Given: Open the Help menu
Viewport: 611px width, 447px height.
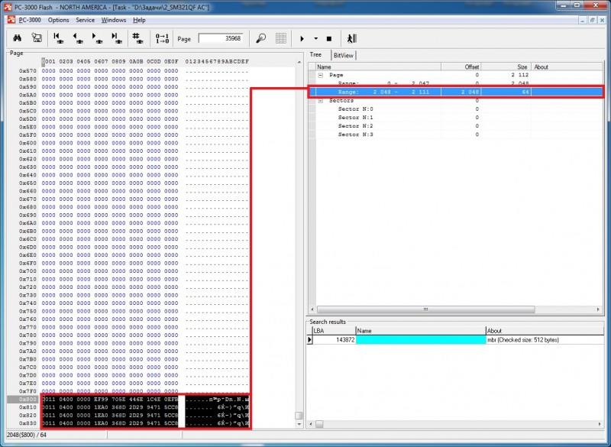Looking at the screenshot, I should [x=139, y=20].
